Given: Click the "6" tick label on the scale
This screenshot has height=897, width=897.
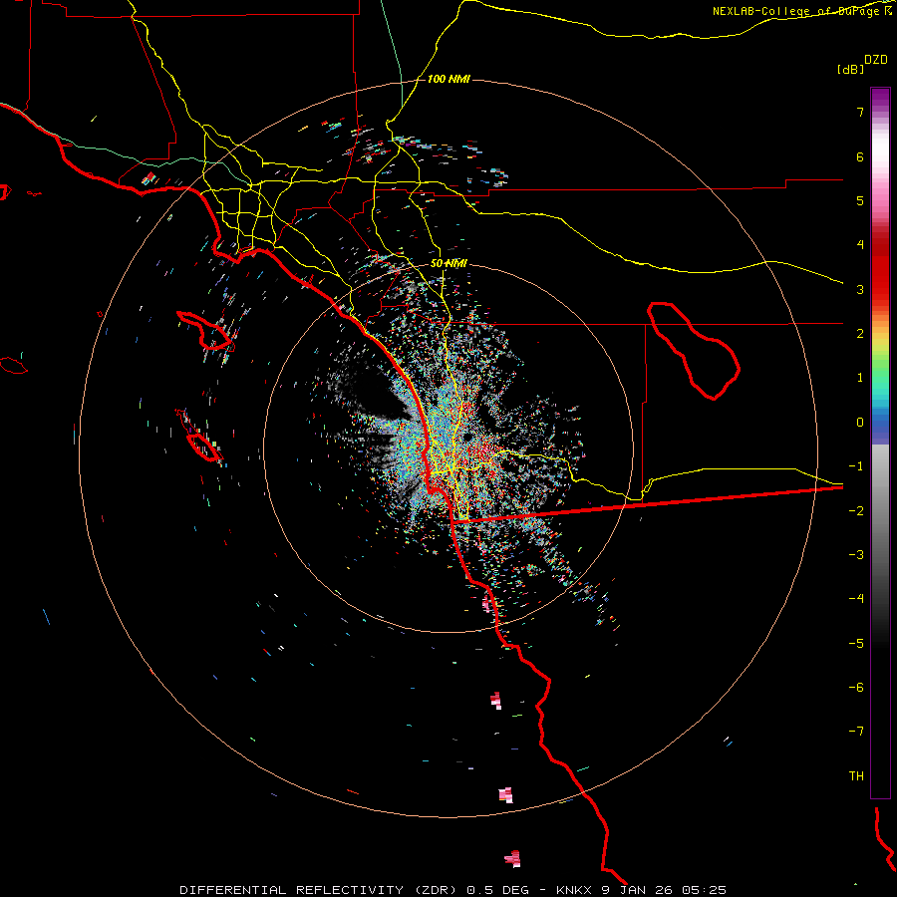Looking at the screenshot, I should [x=860, y=156].
